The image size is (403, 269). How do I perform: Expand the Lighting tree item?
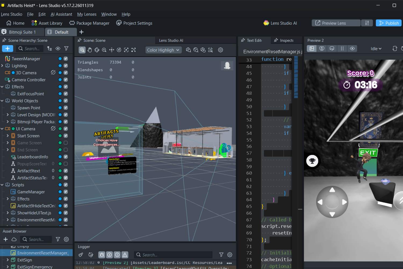pyautogui.click(x=2, y=66)
